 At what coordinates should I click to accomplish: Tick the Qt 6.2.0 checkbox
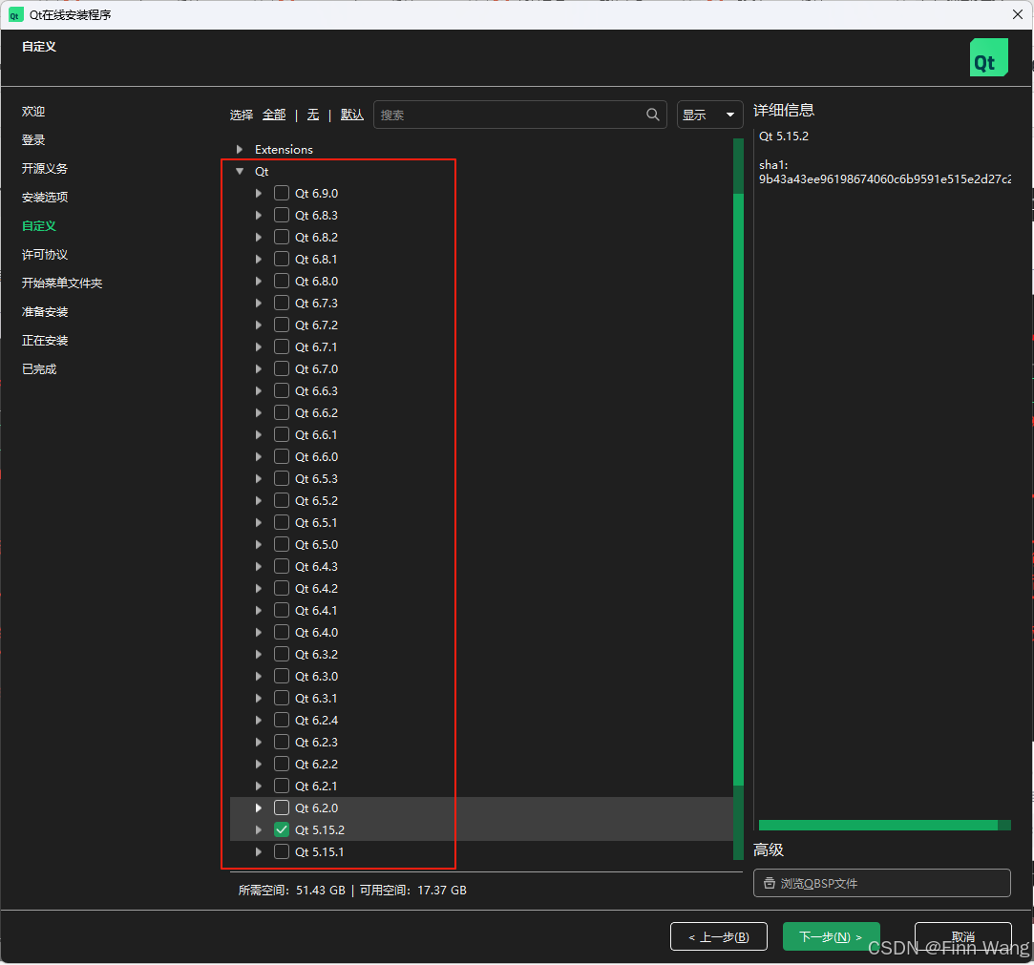(x=282, y=808)
